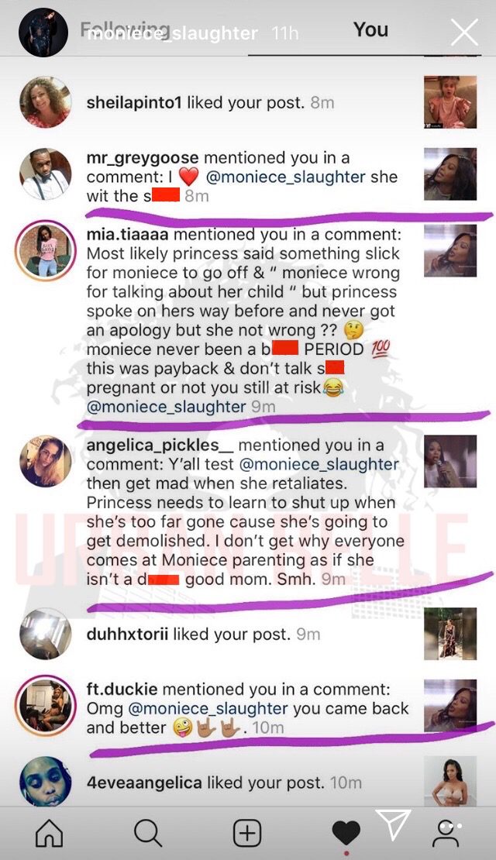This screenshot has height=860, width=496.
Task: Tap ft.duckie avatar with story ring
Action: click(x=46, y=705)
